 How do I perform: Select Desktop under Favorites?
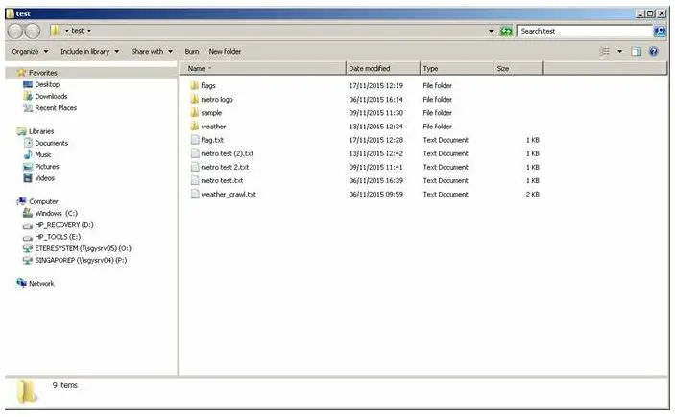click(47, 84)
